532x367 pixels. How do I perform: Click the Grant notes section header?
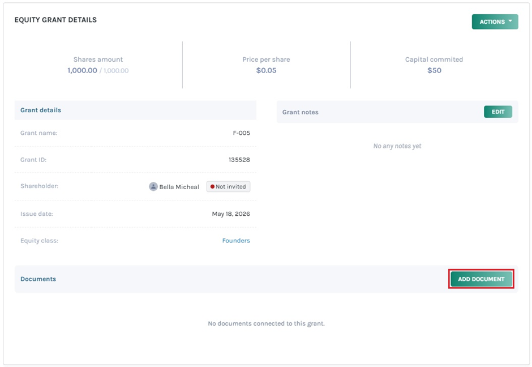click(397, 112)
